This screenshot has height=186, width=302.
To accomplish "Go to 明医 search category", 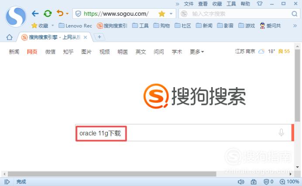I will [x=123, y=52].
